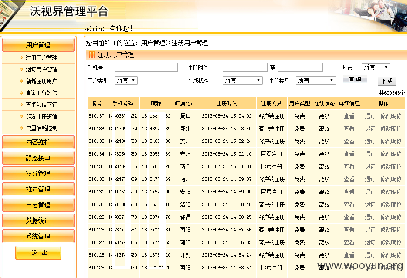The image size is (407, 278).
Task: Click 查看 for user 610134
Action: point(349,154)
